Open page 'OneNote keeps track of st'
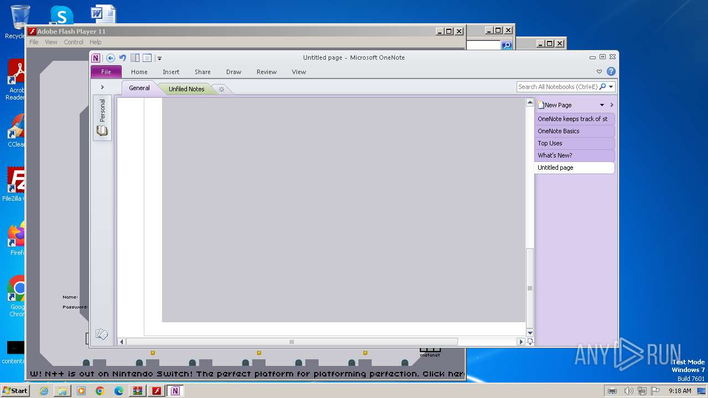708x398 pixels. click(575, 119)
